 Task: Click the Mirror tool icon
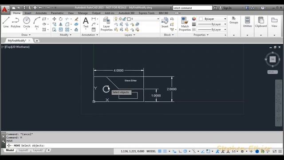coord(61,24)
